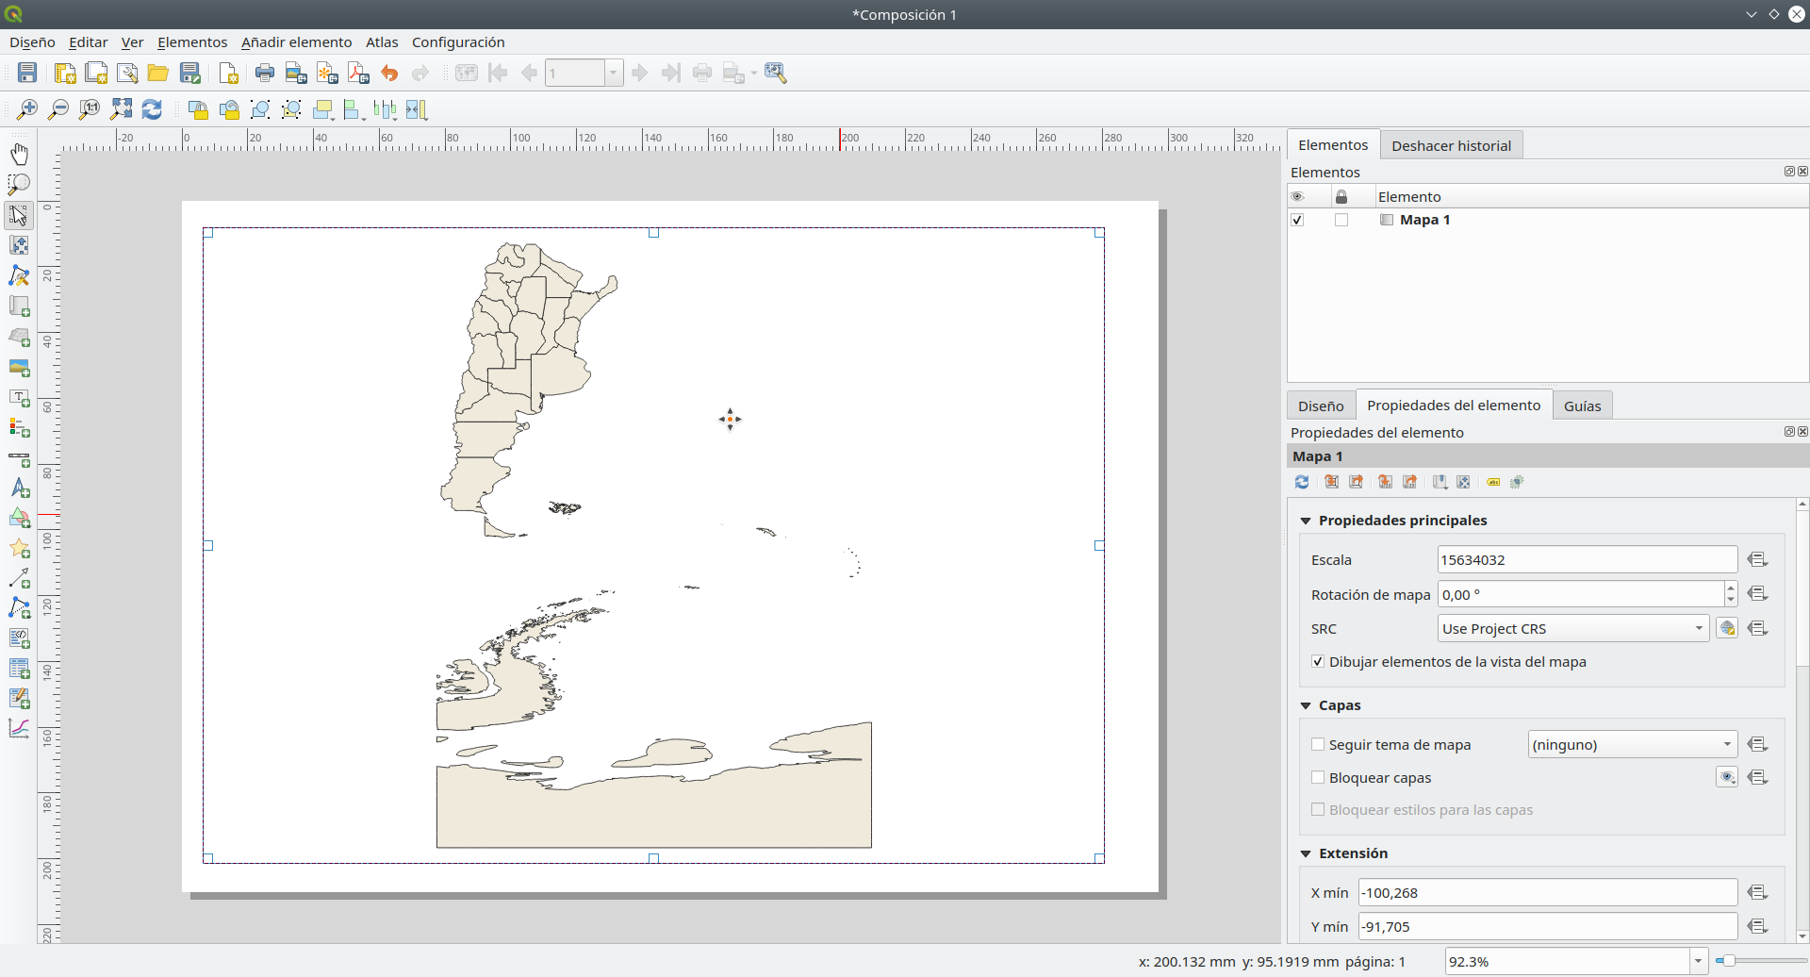Viewport: 1810px width, 977px height.
Task: Open data-defined override for X mín
Action: tap(1757, 892)
